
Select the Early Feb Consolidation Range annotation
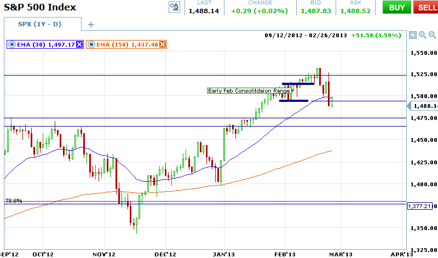pyautogui.click(x=249, y=90)
